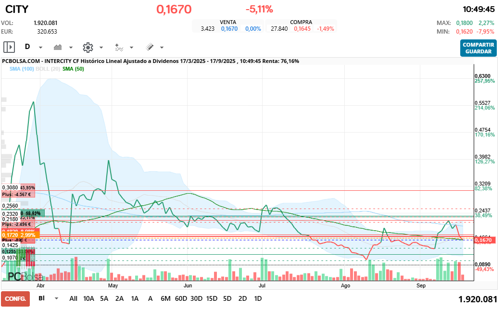Click the Plus: -2.496 € label
504x309 pixels.
(17, 224)
